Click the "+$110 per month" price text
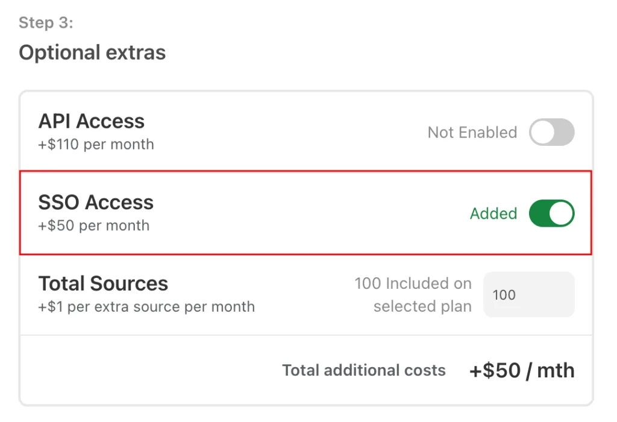This screenshot has width=617, height=422. pyautogui.click(x=96, y=145)
